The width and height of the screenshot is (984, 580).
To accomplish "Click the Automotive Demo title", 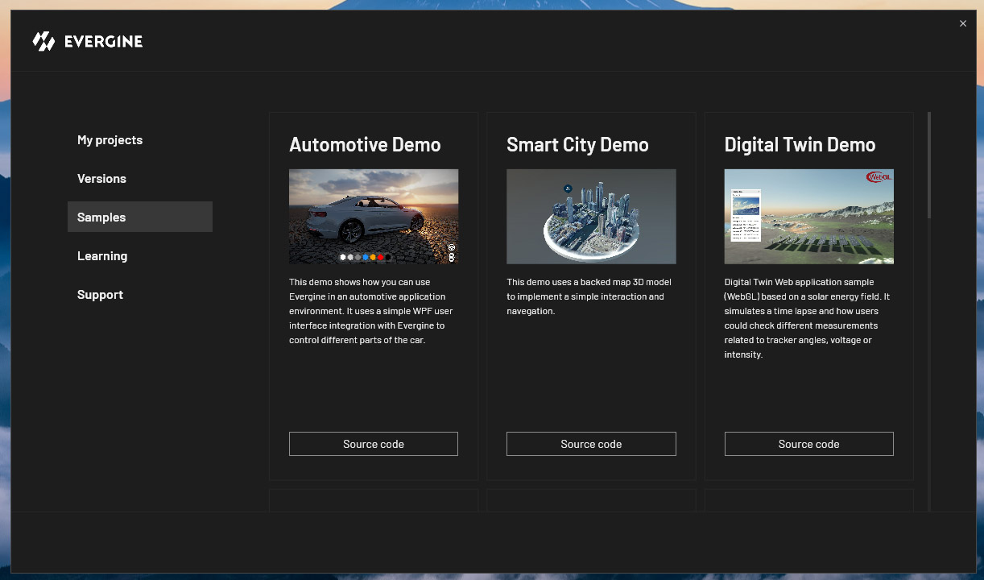I will click(x=365, y=145).
